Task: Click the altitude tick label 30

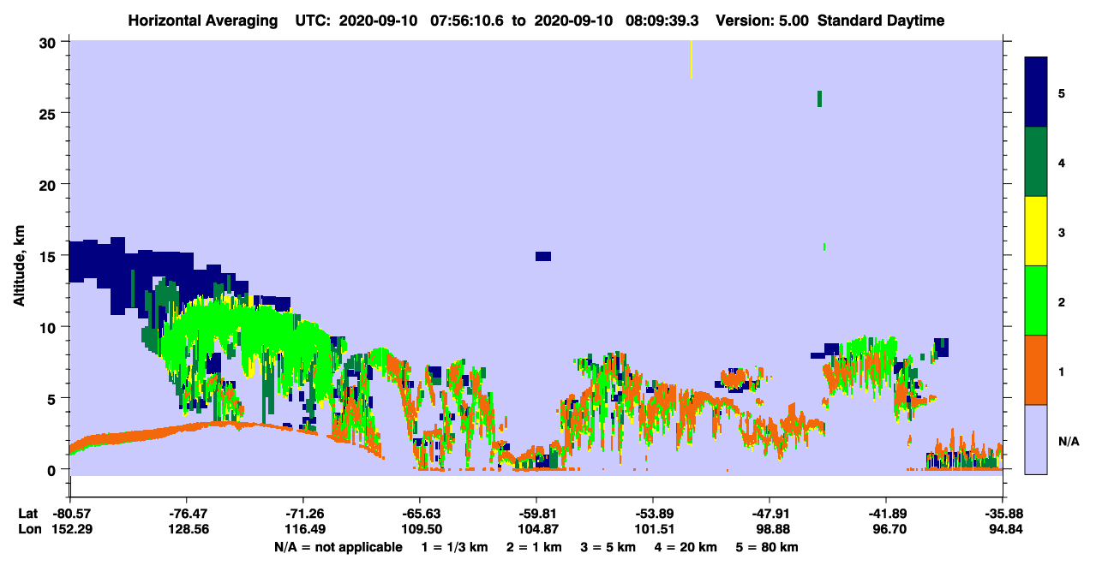Action: (x=50, y=43)
